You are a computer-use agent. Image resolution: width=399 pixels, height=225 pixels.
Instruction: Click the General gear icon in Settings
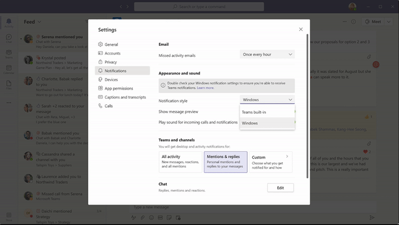100,44
